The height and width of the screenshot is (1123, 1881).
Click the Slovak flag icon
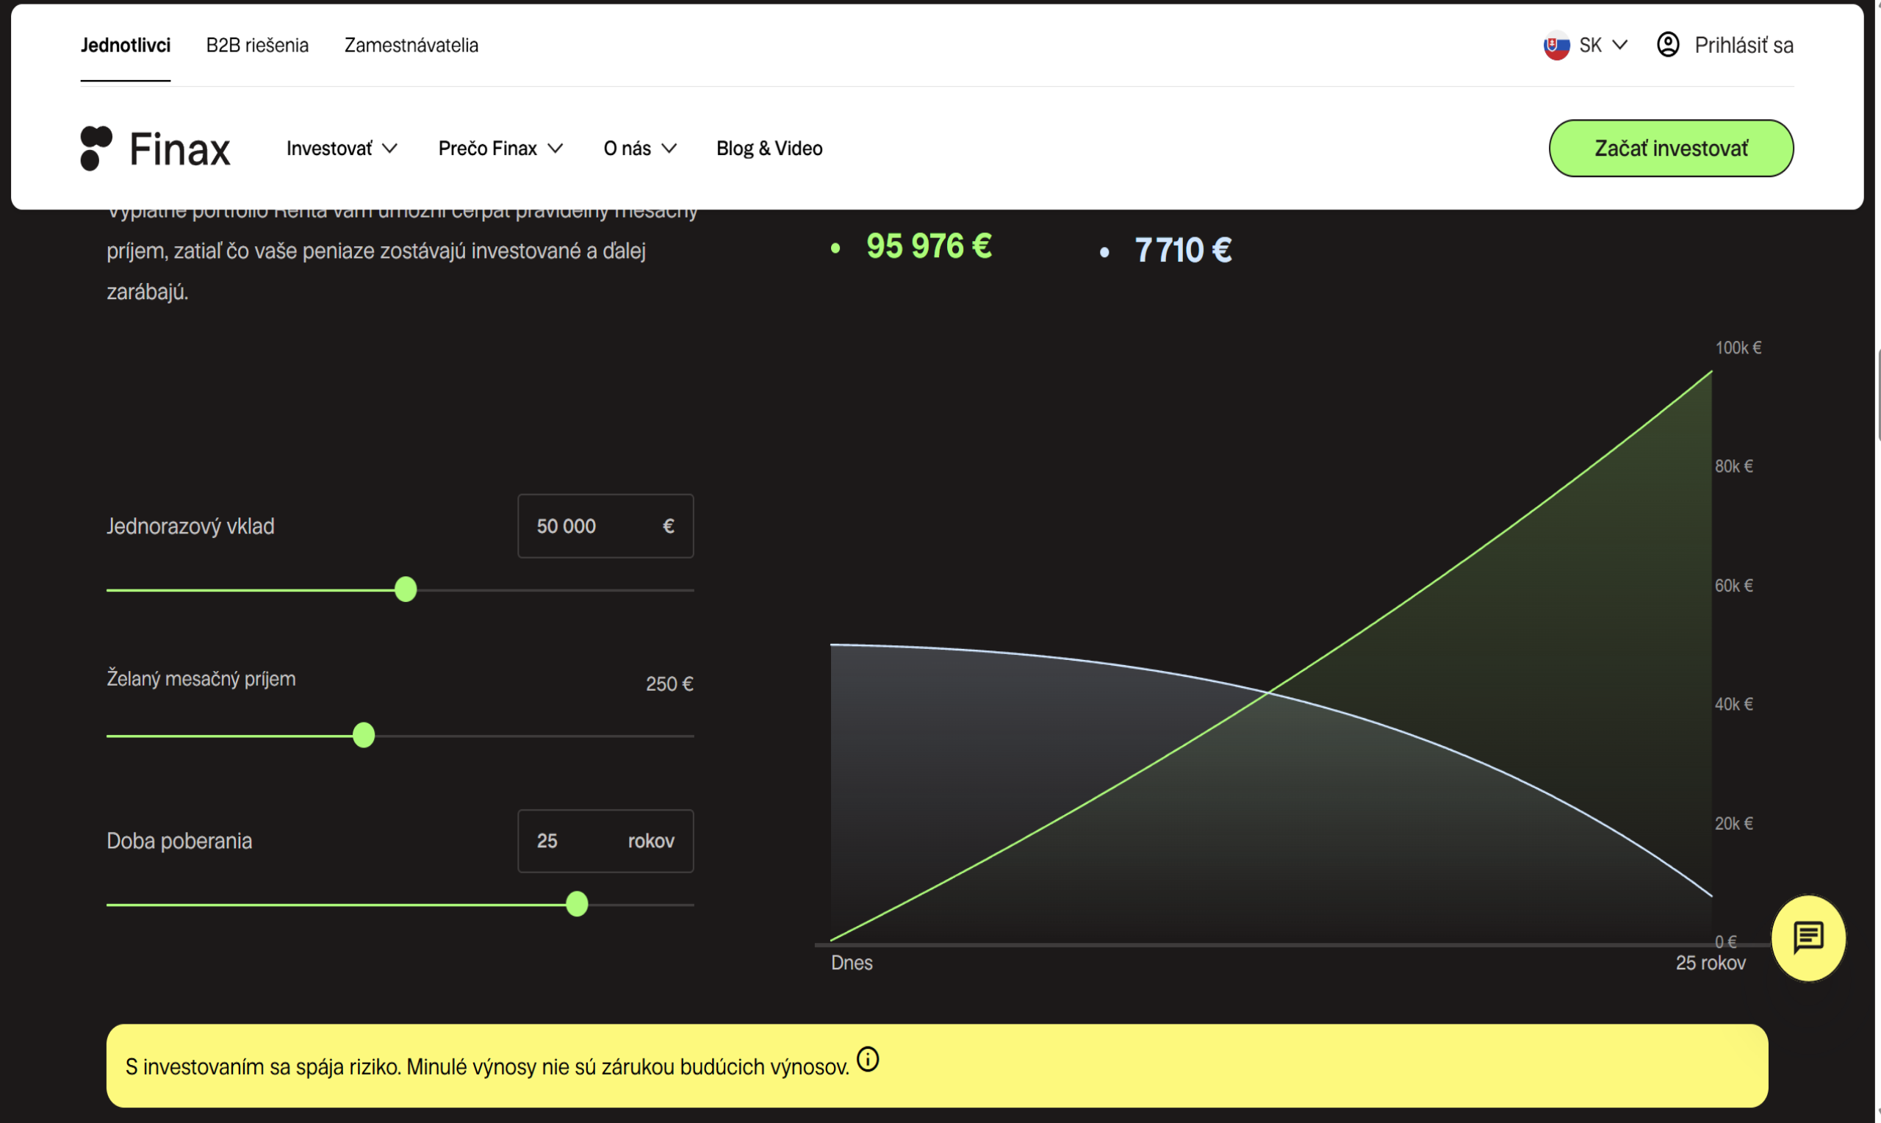click(x=1556, y=46)
